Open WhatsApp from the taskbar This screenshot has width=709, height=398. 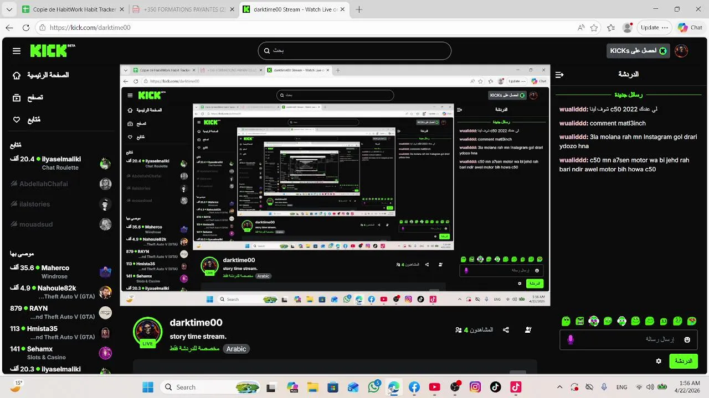[374, 387]
